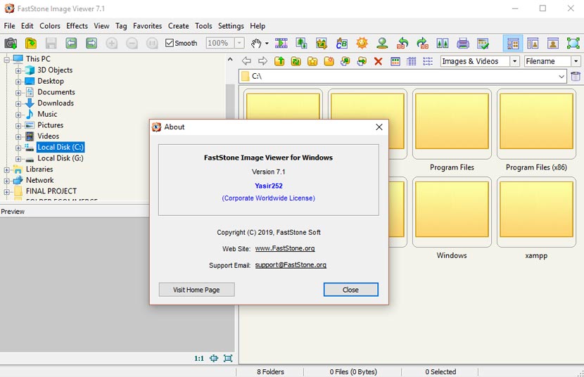Open the Create menu

[179, 26]
